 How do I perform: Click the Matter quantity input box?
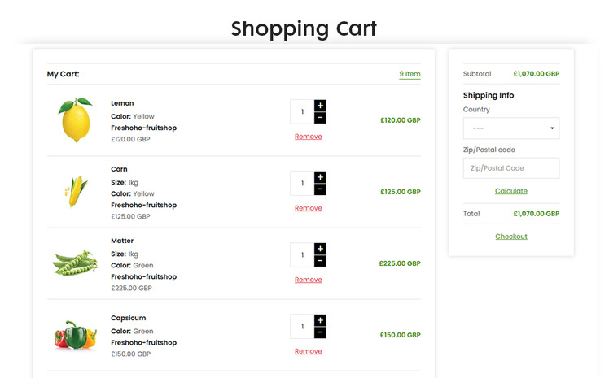pos(302,255)
